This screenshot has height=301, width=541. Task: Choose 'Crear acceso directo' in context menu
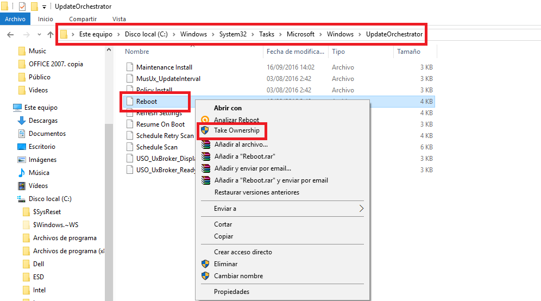(243, 252)
